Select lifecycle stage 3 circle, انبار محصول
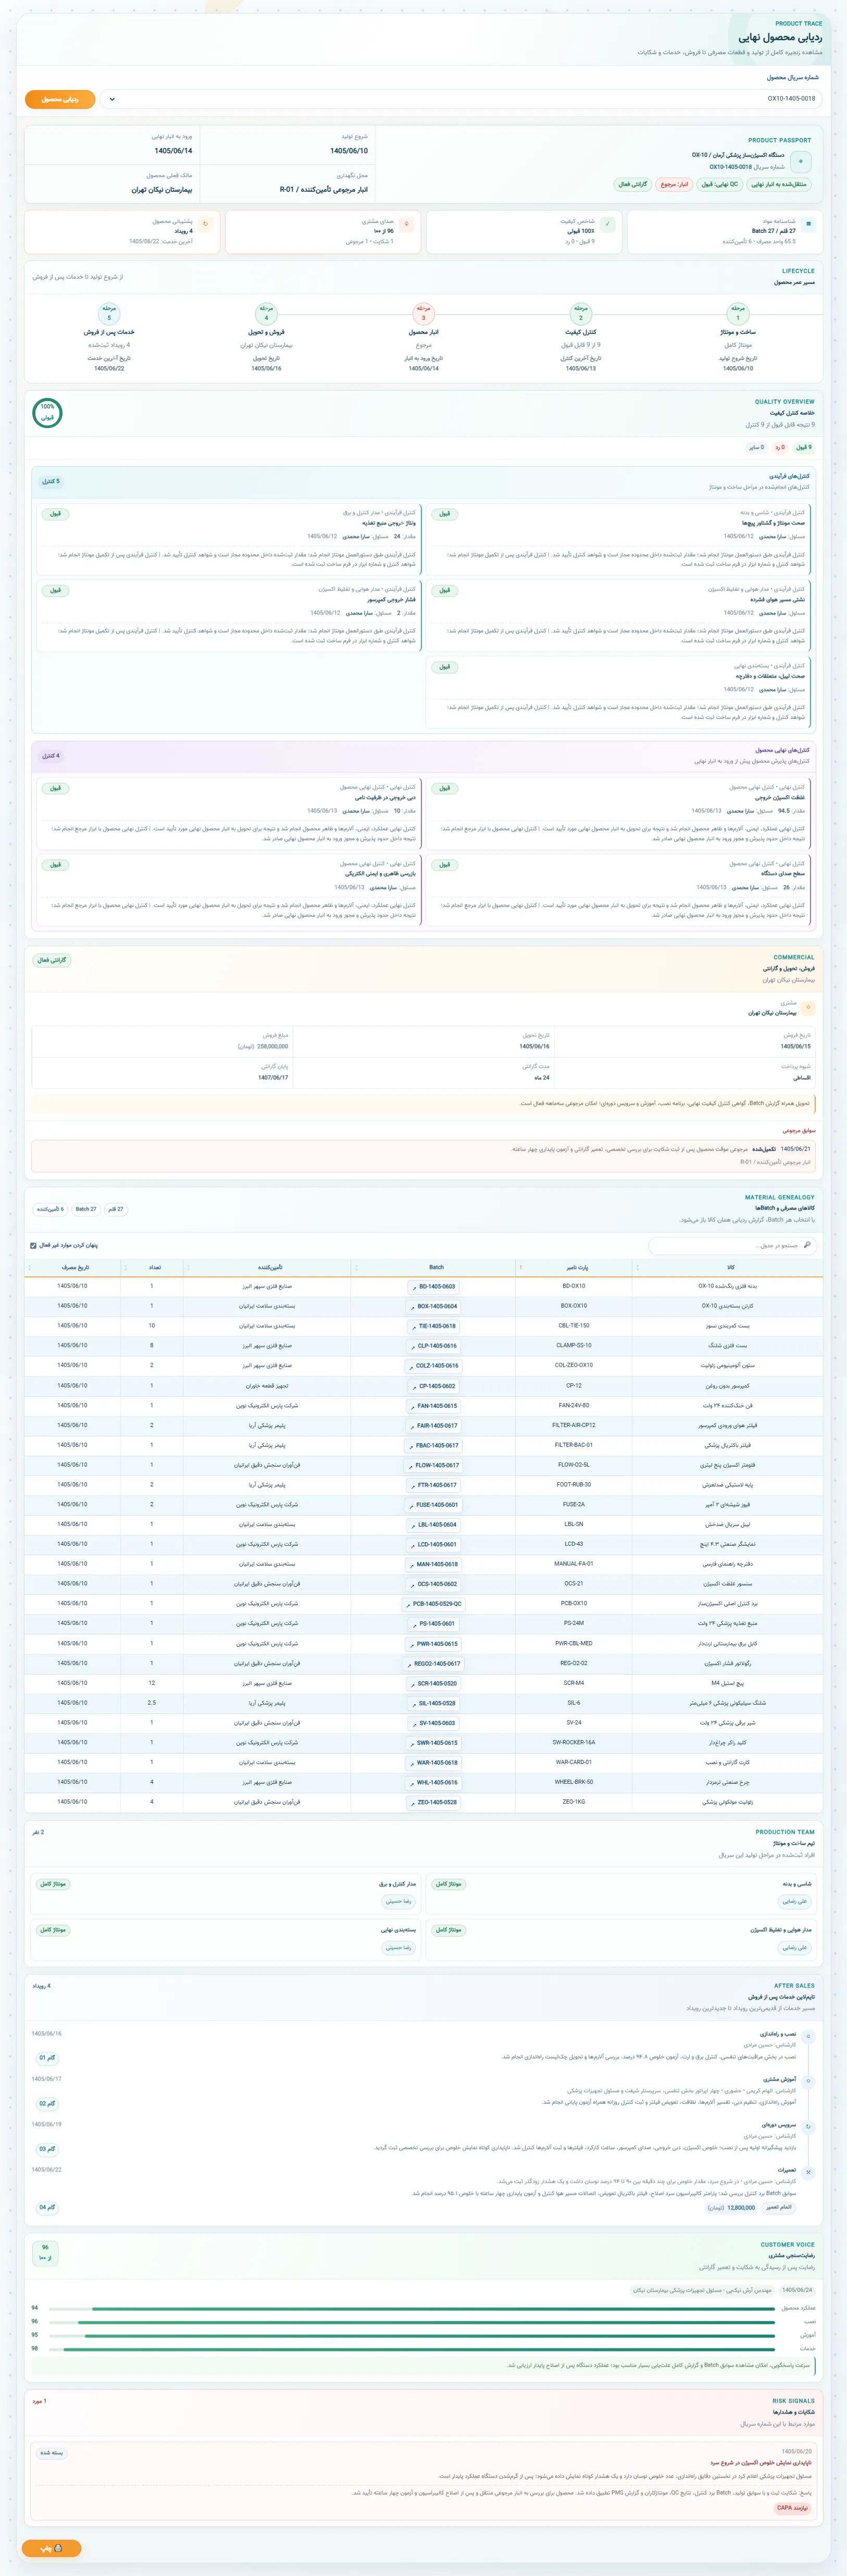 [x=423, y=314]
